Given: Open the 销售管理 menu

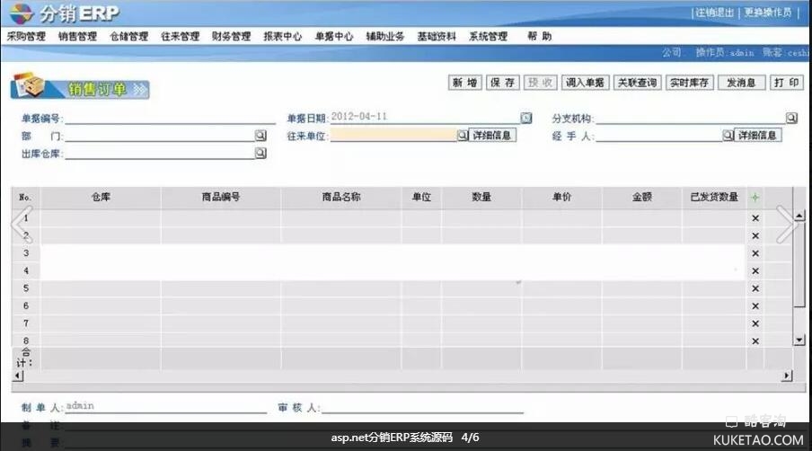Looking at the screenshot, I should coord(77,36).
